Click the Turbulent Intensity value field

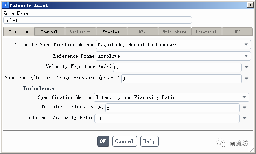coord(172,108)
